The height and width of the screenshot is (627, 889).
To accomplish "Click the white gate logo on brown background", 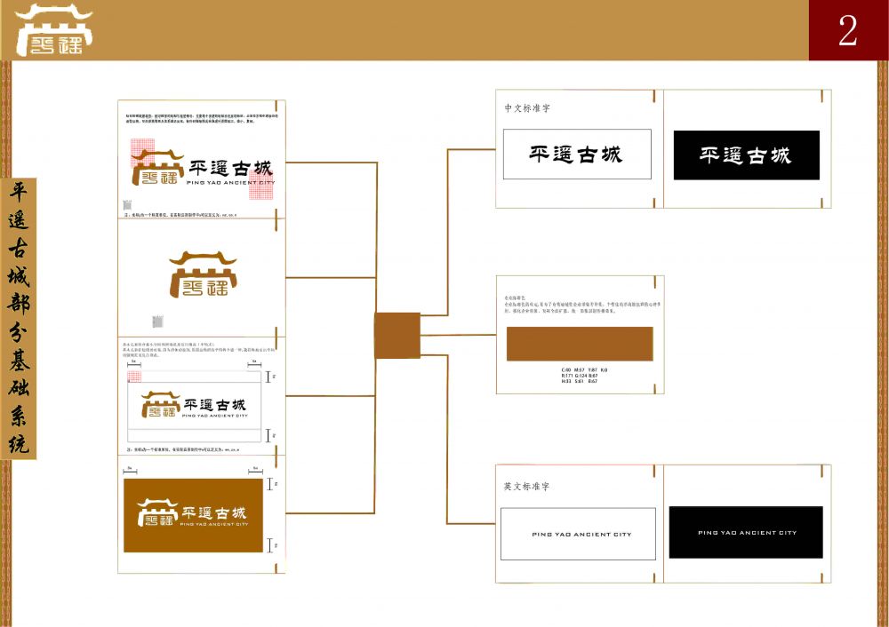I will click(x=157, y=512).
